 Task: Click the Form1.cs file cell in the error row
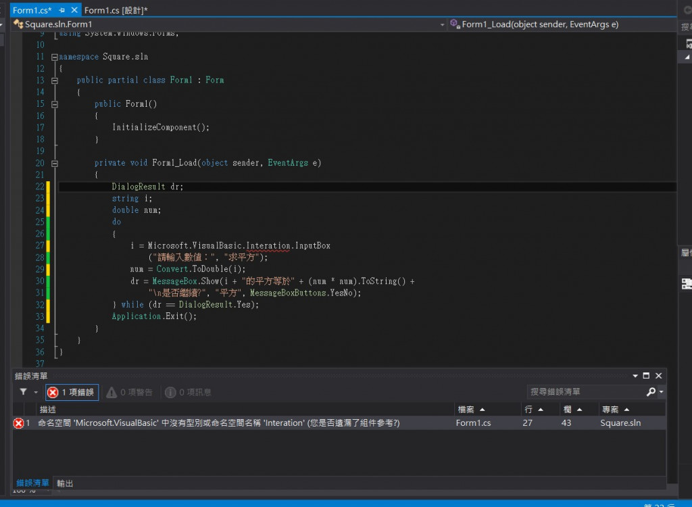coord(473,423)
